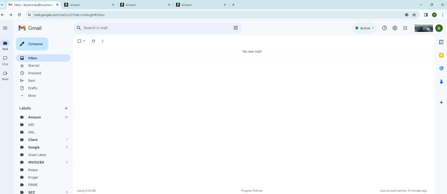Tick the select all messages checkbox
This screenshot has height=194, width=447.
click(x=79, y=41)
